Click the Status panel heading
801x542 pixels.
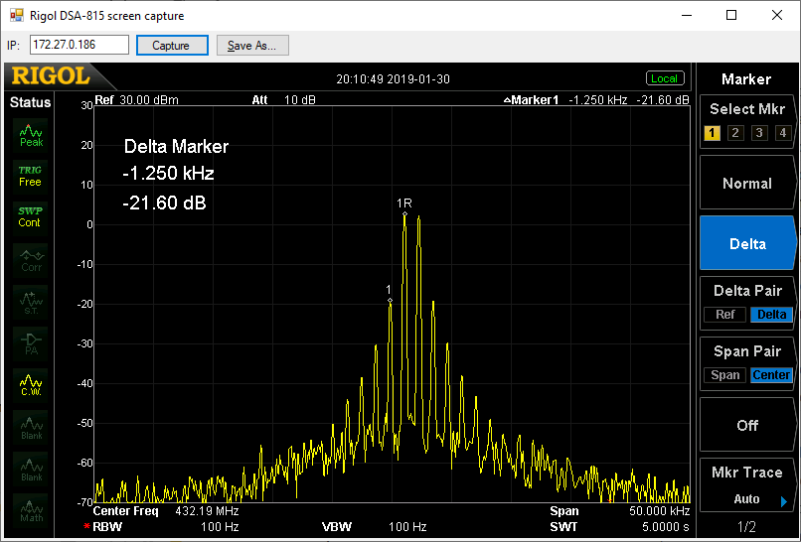coord(30,102)
